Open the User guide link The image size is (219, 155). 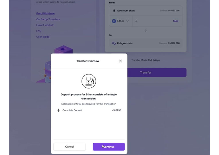(43, 37)
